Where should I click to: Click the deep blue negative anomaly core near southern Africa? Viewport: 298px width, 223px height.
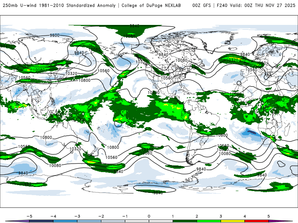(x=251, y=132)
